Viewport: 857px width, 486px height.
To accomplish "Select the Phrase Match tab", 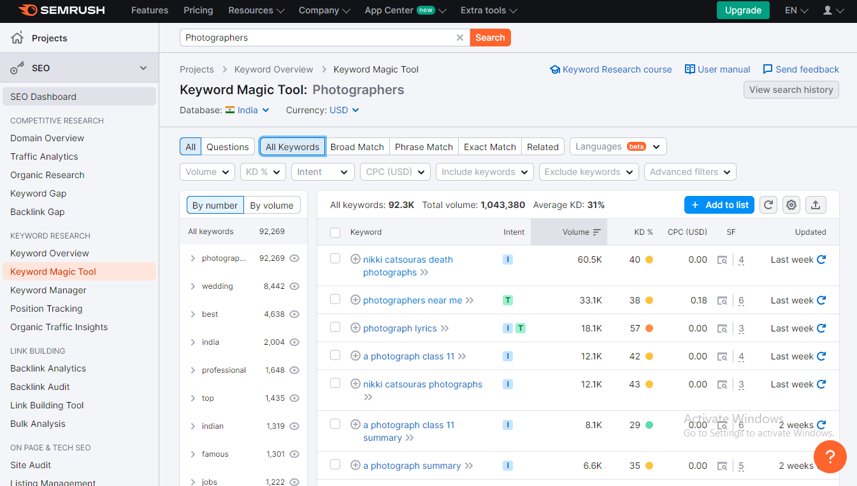I will pyautogui.click(x=424, y=146).
